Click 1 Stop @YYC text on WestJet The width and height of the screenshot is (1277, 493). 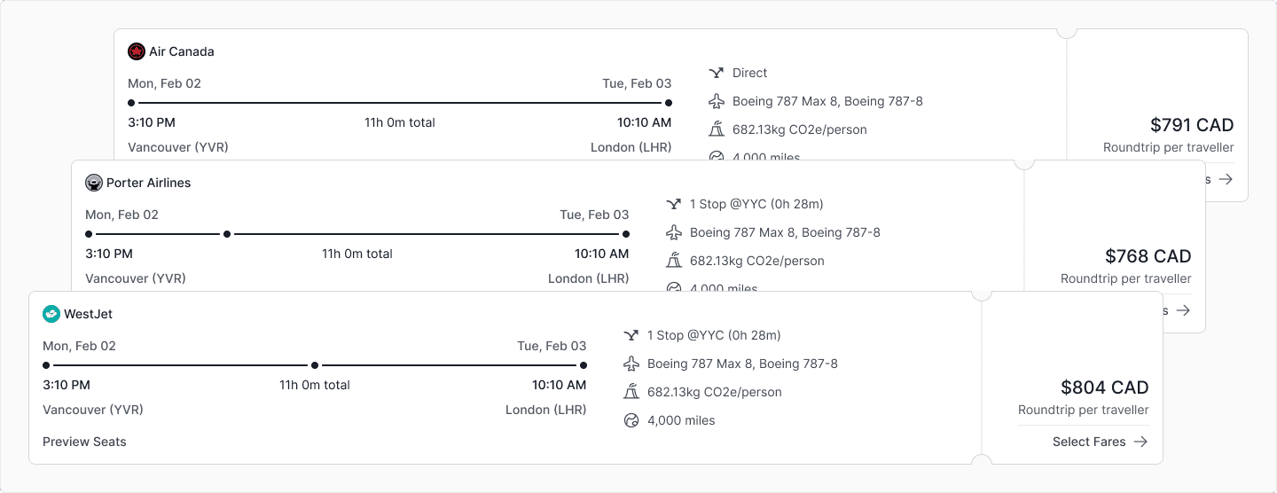713,335
